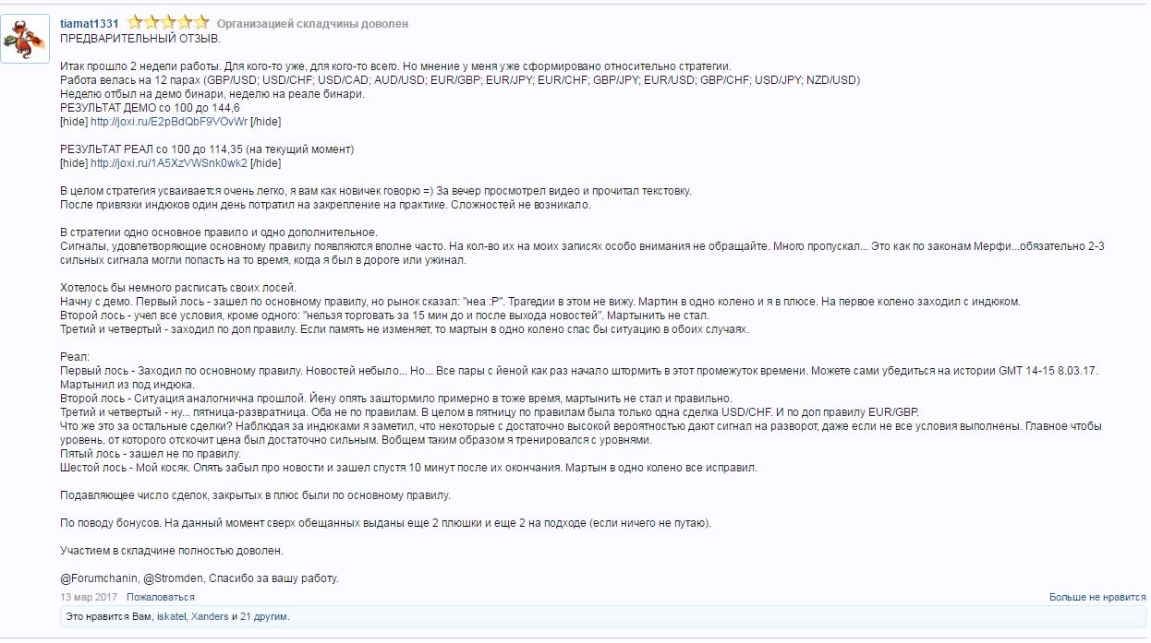Click the 'Это нравится Вам' likes summary bar
The height and width of the screenshot is (643, 1151).
tap(602, 616)
